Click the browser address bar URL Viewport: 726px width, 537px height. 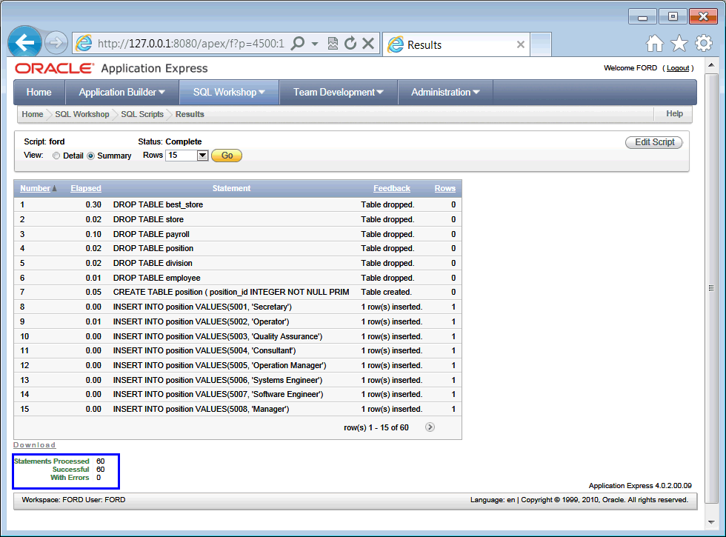(191, 44)
